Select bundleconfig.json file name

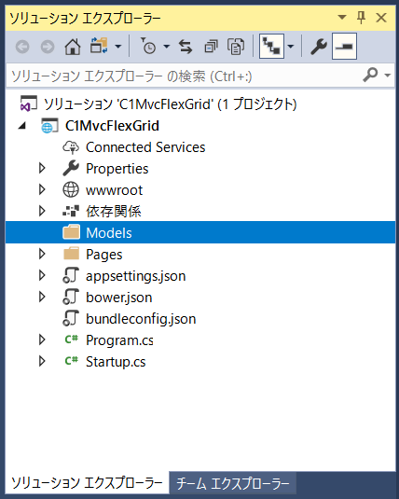click(x=141, y=319)
